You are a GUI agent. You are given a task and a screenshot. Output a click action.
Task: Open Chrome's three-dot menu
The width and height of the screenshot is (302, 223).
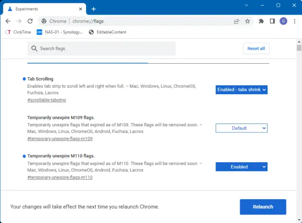(x=294, y=21)
